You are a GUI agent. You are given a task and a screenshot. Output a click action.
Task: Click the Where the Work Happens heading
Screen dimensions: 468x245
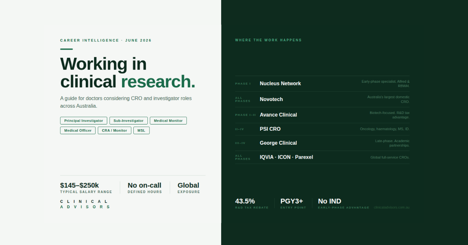pos(268,40)
